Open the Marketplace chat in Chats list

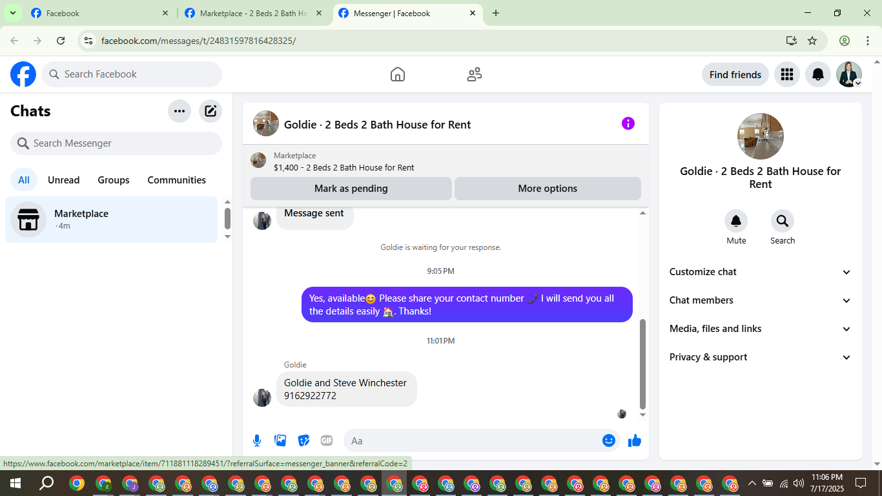[112, 220]
